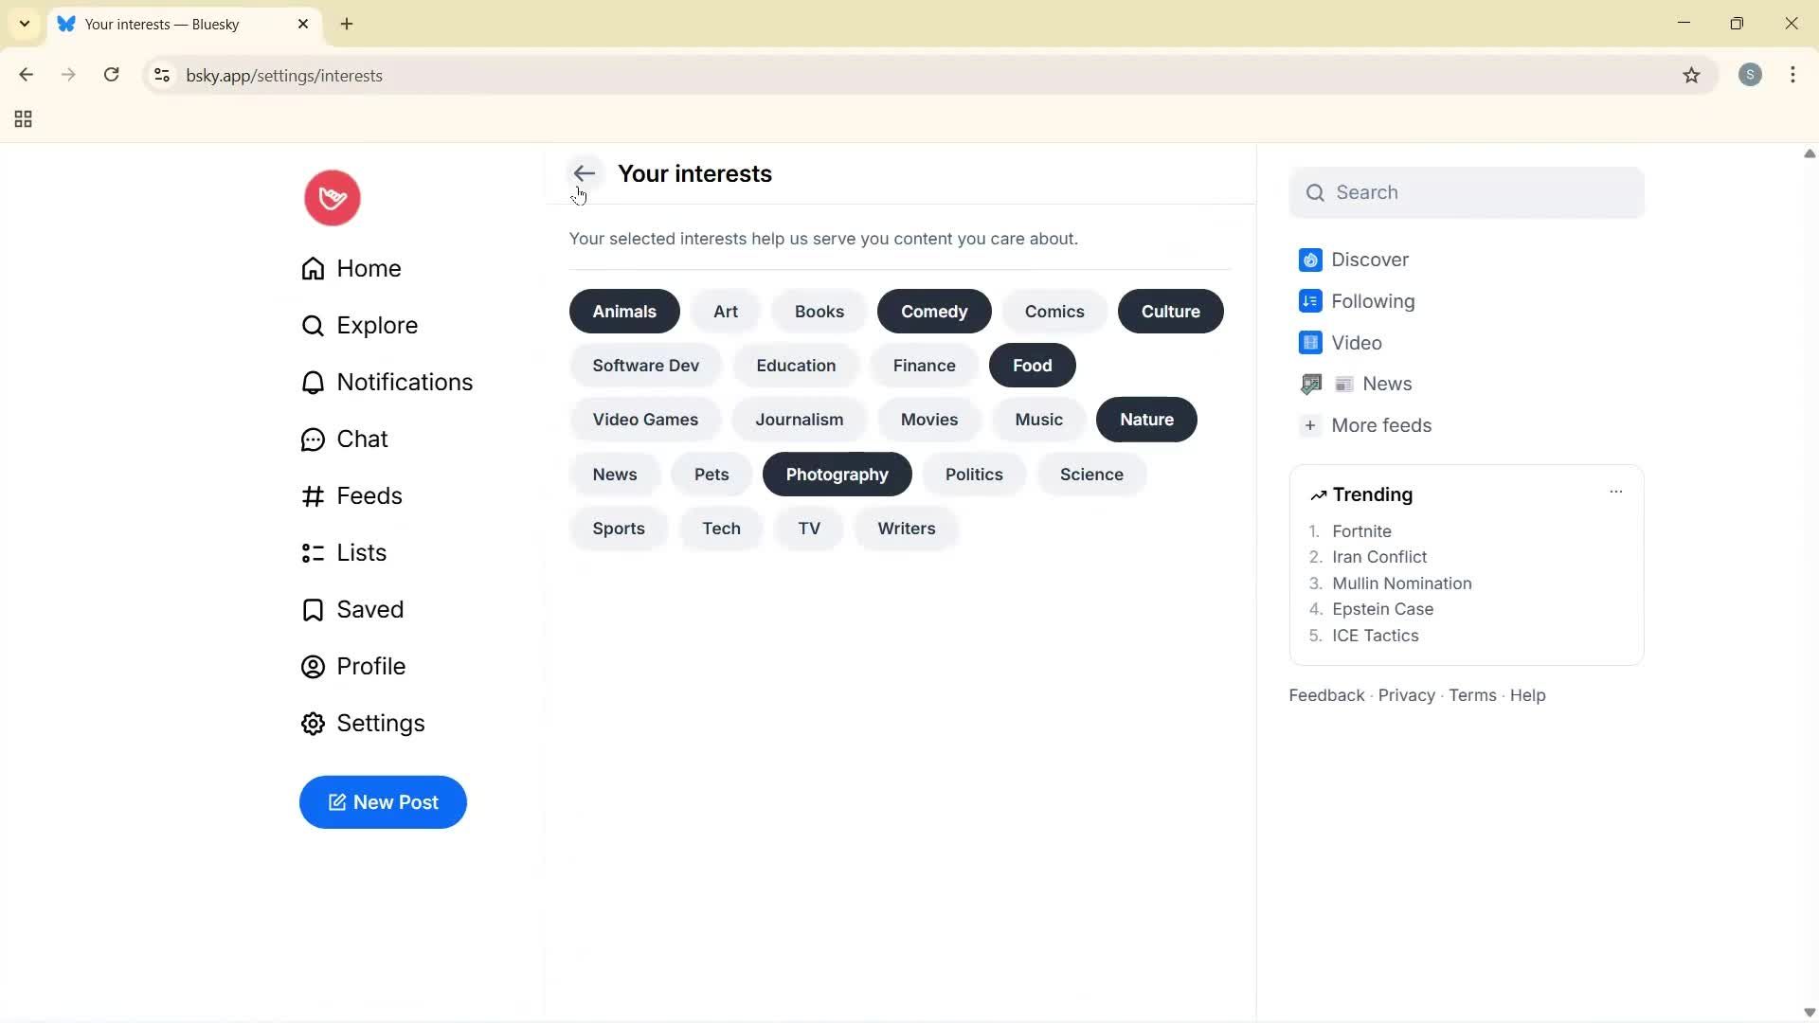Screen dimensions: 1819x1023
Task: Open Chat from the sidebar
Action: coord(313,439)
